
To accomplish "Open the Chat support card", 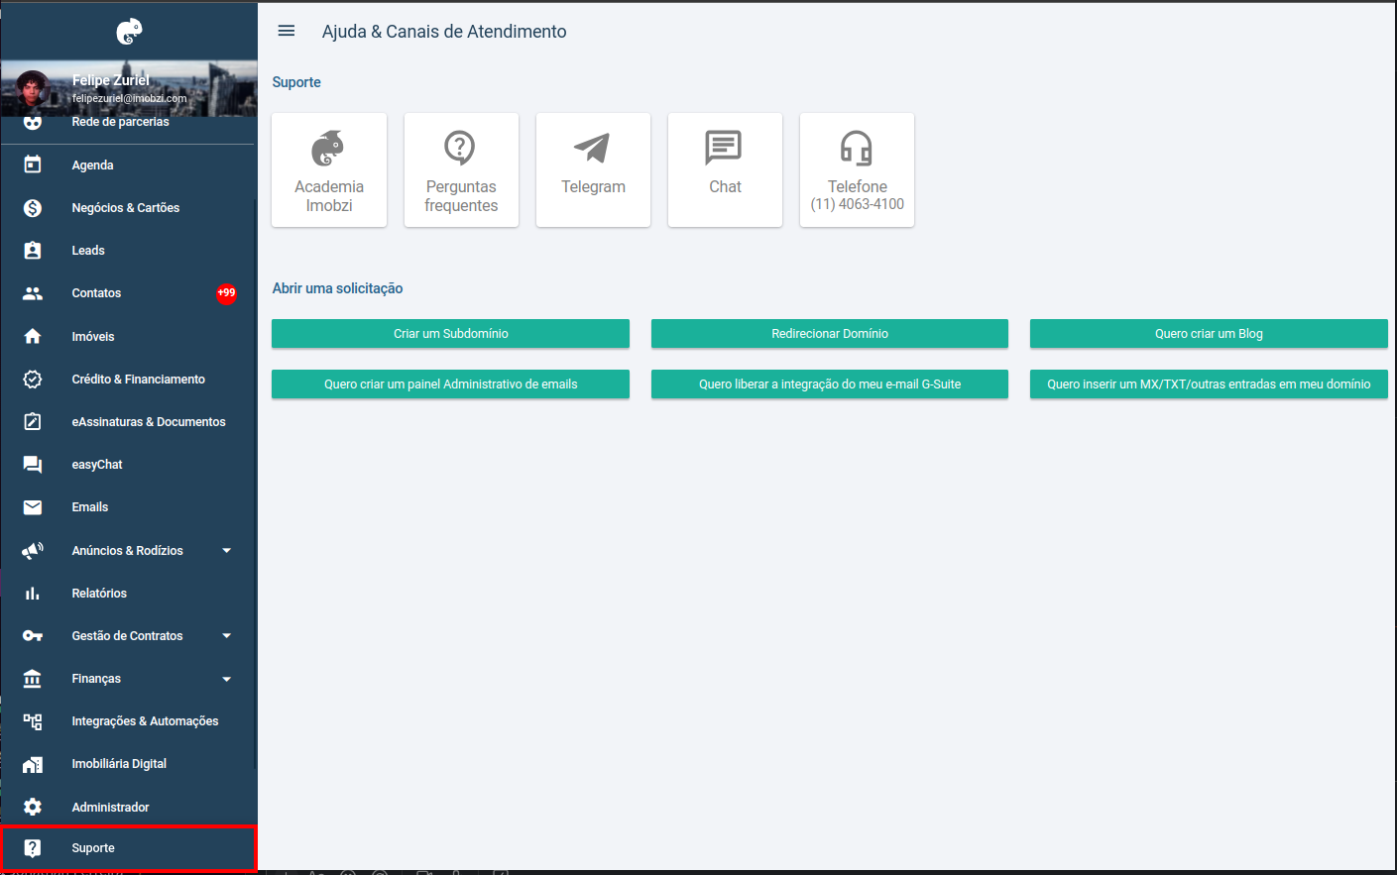I will 725,169.
